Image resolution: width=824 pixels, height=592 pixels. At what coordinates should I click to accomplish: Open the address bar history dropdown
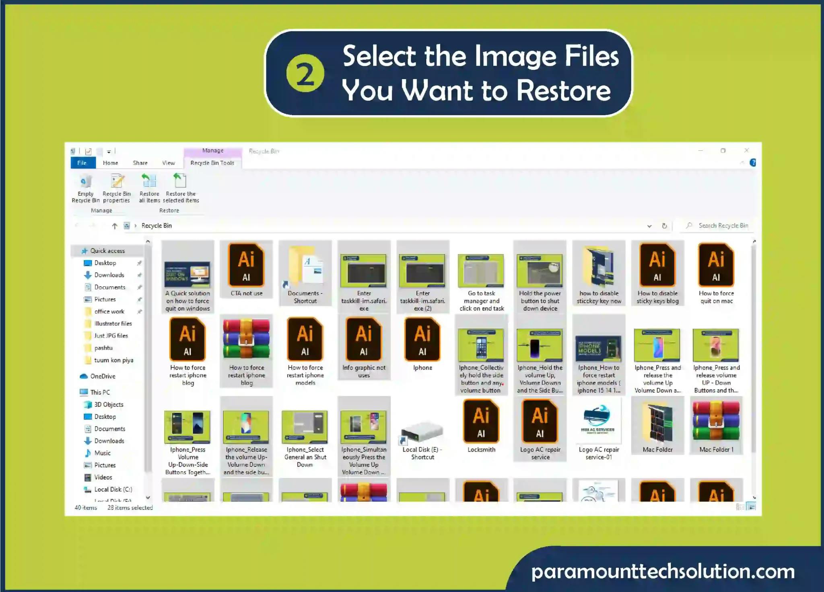click(649, 226)
